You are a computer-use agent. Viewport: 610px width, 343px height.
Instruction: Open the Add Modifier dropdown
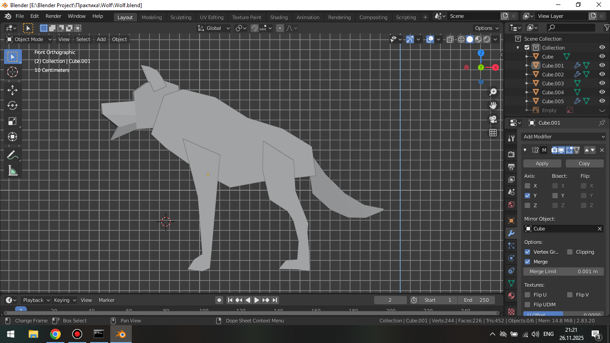point(564,137)
